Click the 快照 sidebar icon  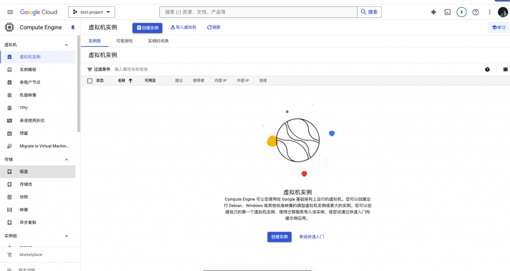pyautogui.click(x=9, y=197)
